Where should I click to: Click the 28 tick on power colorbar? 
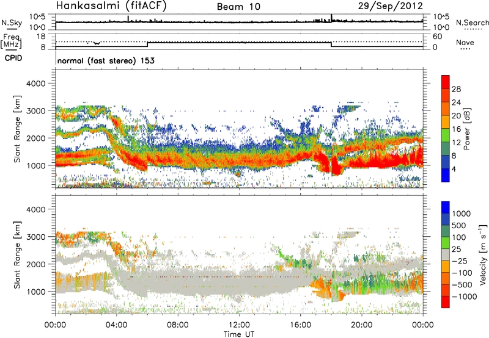tap(456, 89)
